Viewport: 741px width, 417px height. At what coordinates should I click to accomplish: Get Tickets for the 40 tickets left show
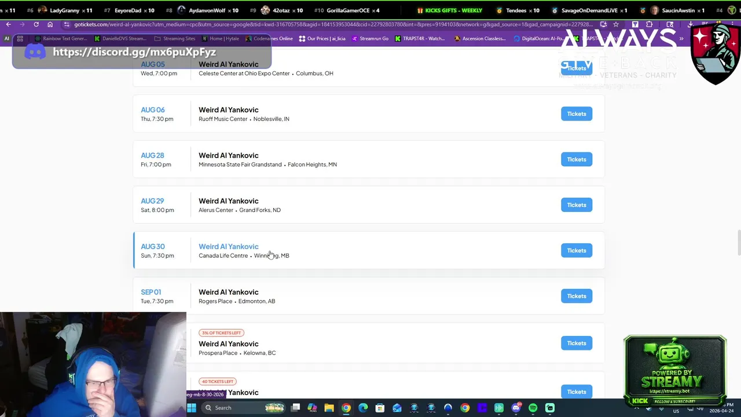[577, 392]
